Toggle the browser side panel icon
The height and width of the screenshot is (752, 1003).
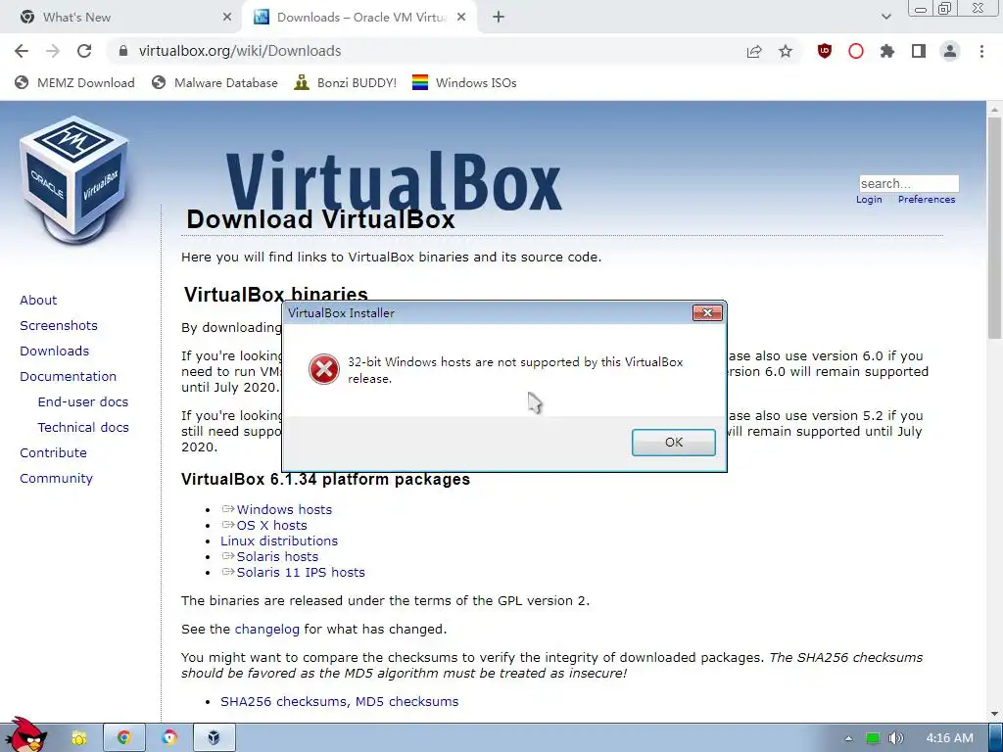pos(919,51)
